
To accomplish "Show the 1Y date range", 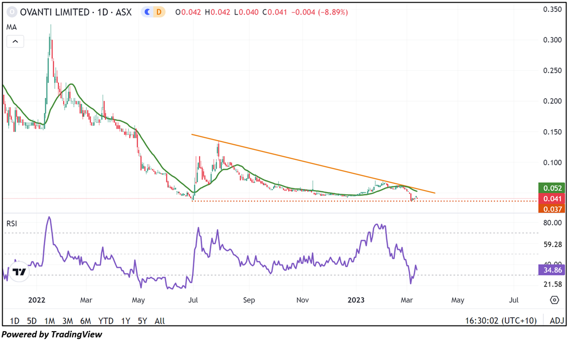I will (x=126, y=321).
